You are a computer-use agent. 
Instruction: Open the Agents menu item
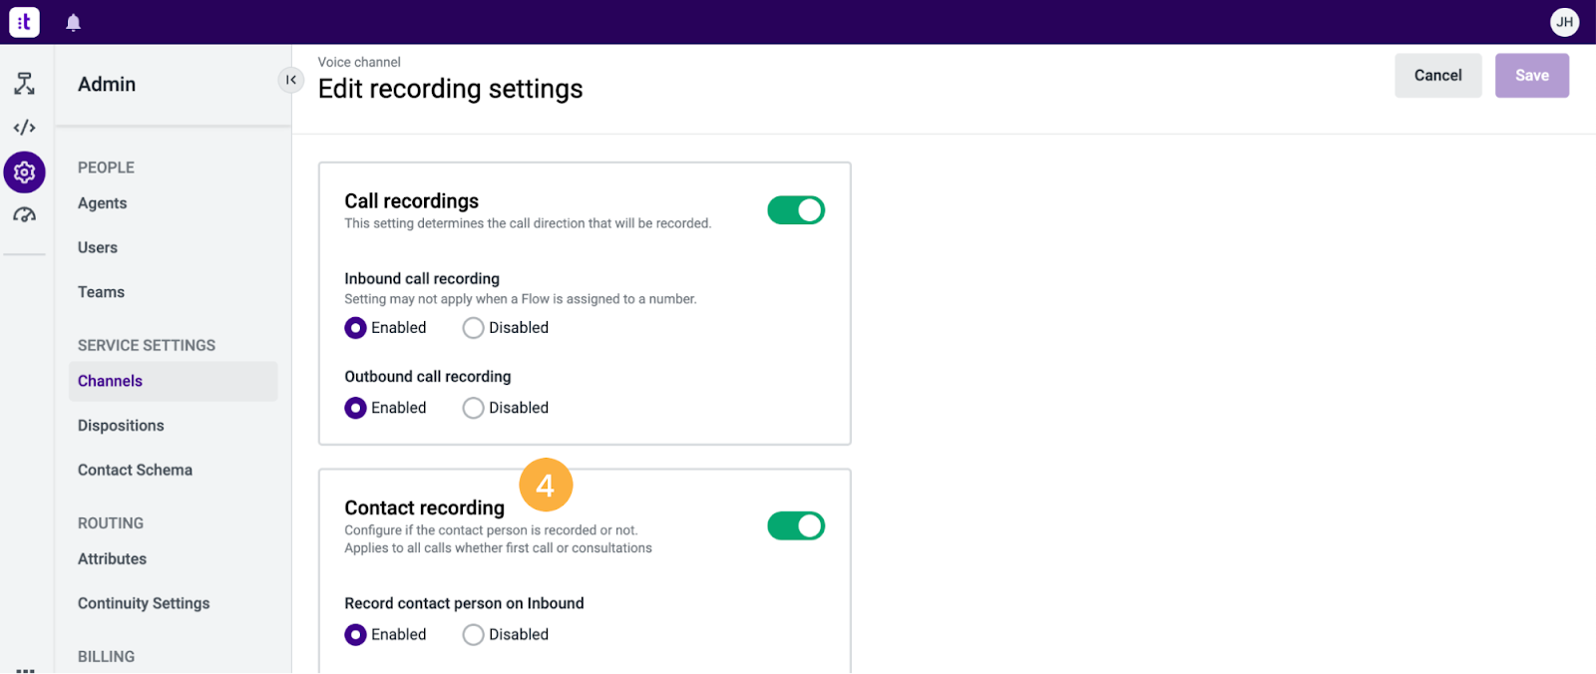(103, 203)
